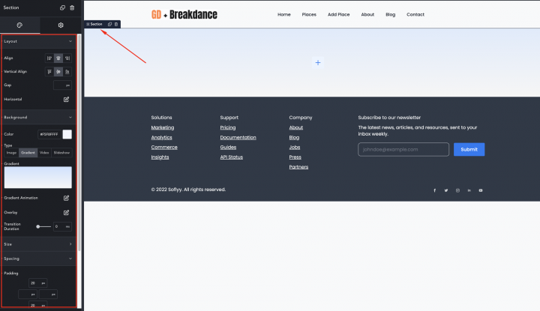Select Slideshow background type
The height and width of the screenshot is (311, 540).
62,152
